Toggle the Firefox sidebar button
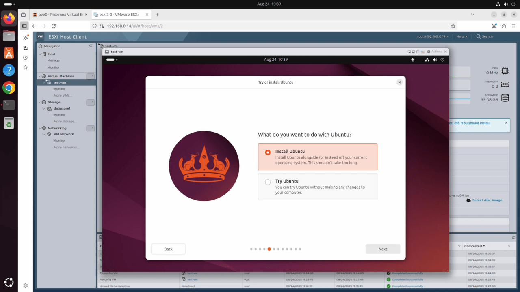 tap(24, 26)
